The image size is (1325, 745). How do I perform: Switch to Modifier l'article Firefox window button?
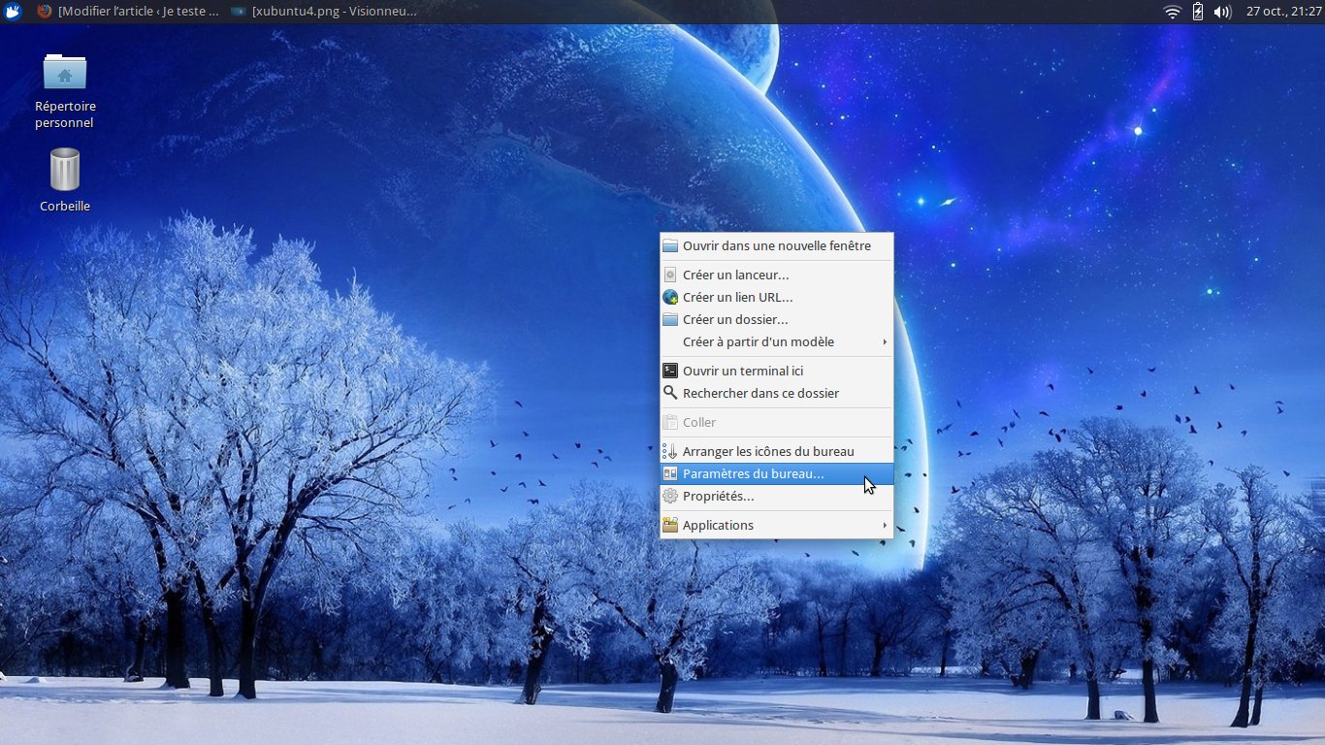click(128, 12)
